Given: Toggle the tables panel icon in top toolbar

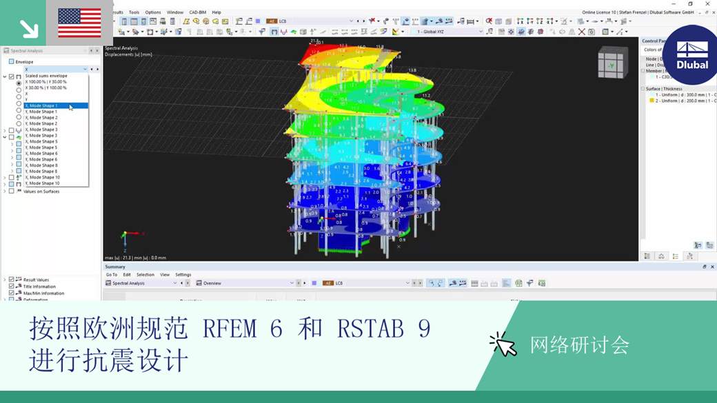Looking at the screenshot, I should (x=134, y=21).
